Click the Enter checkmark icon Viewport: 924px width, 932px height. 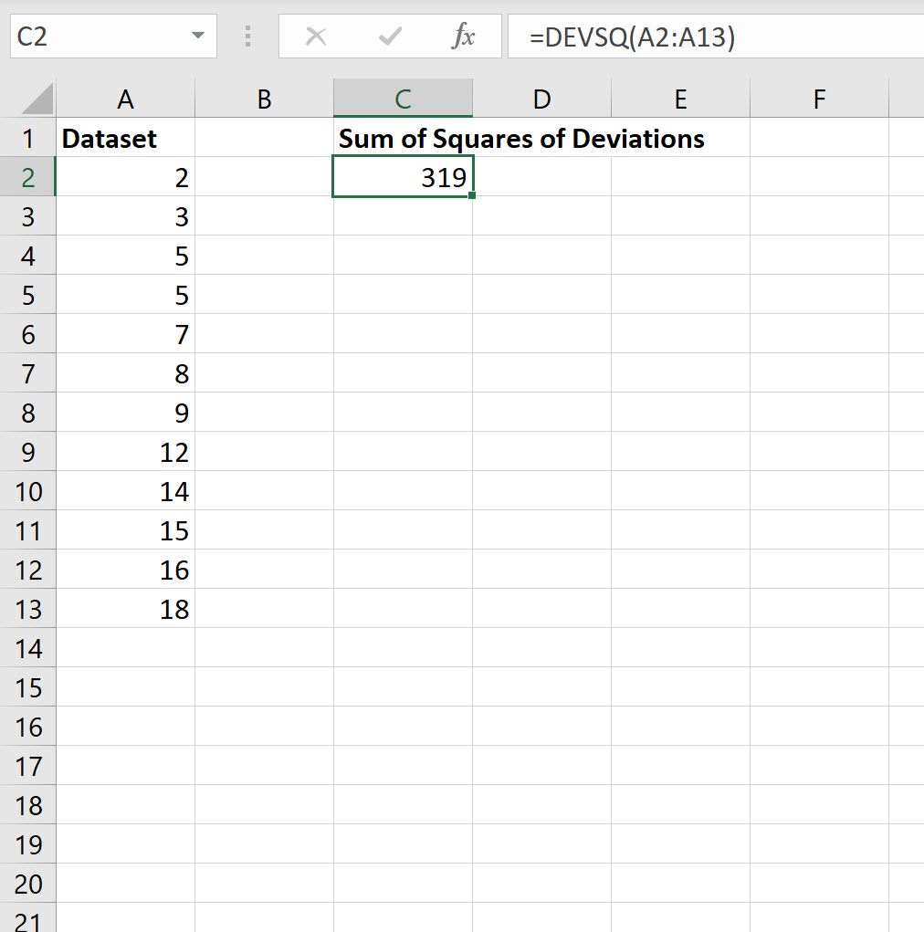tap(389, 37)
